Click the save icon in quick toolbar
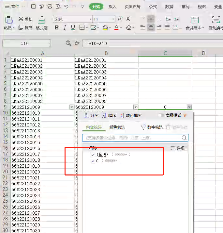 tap(33, 7)
